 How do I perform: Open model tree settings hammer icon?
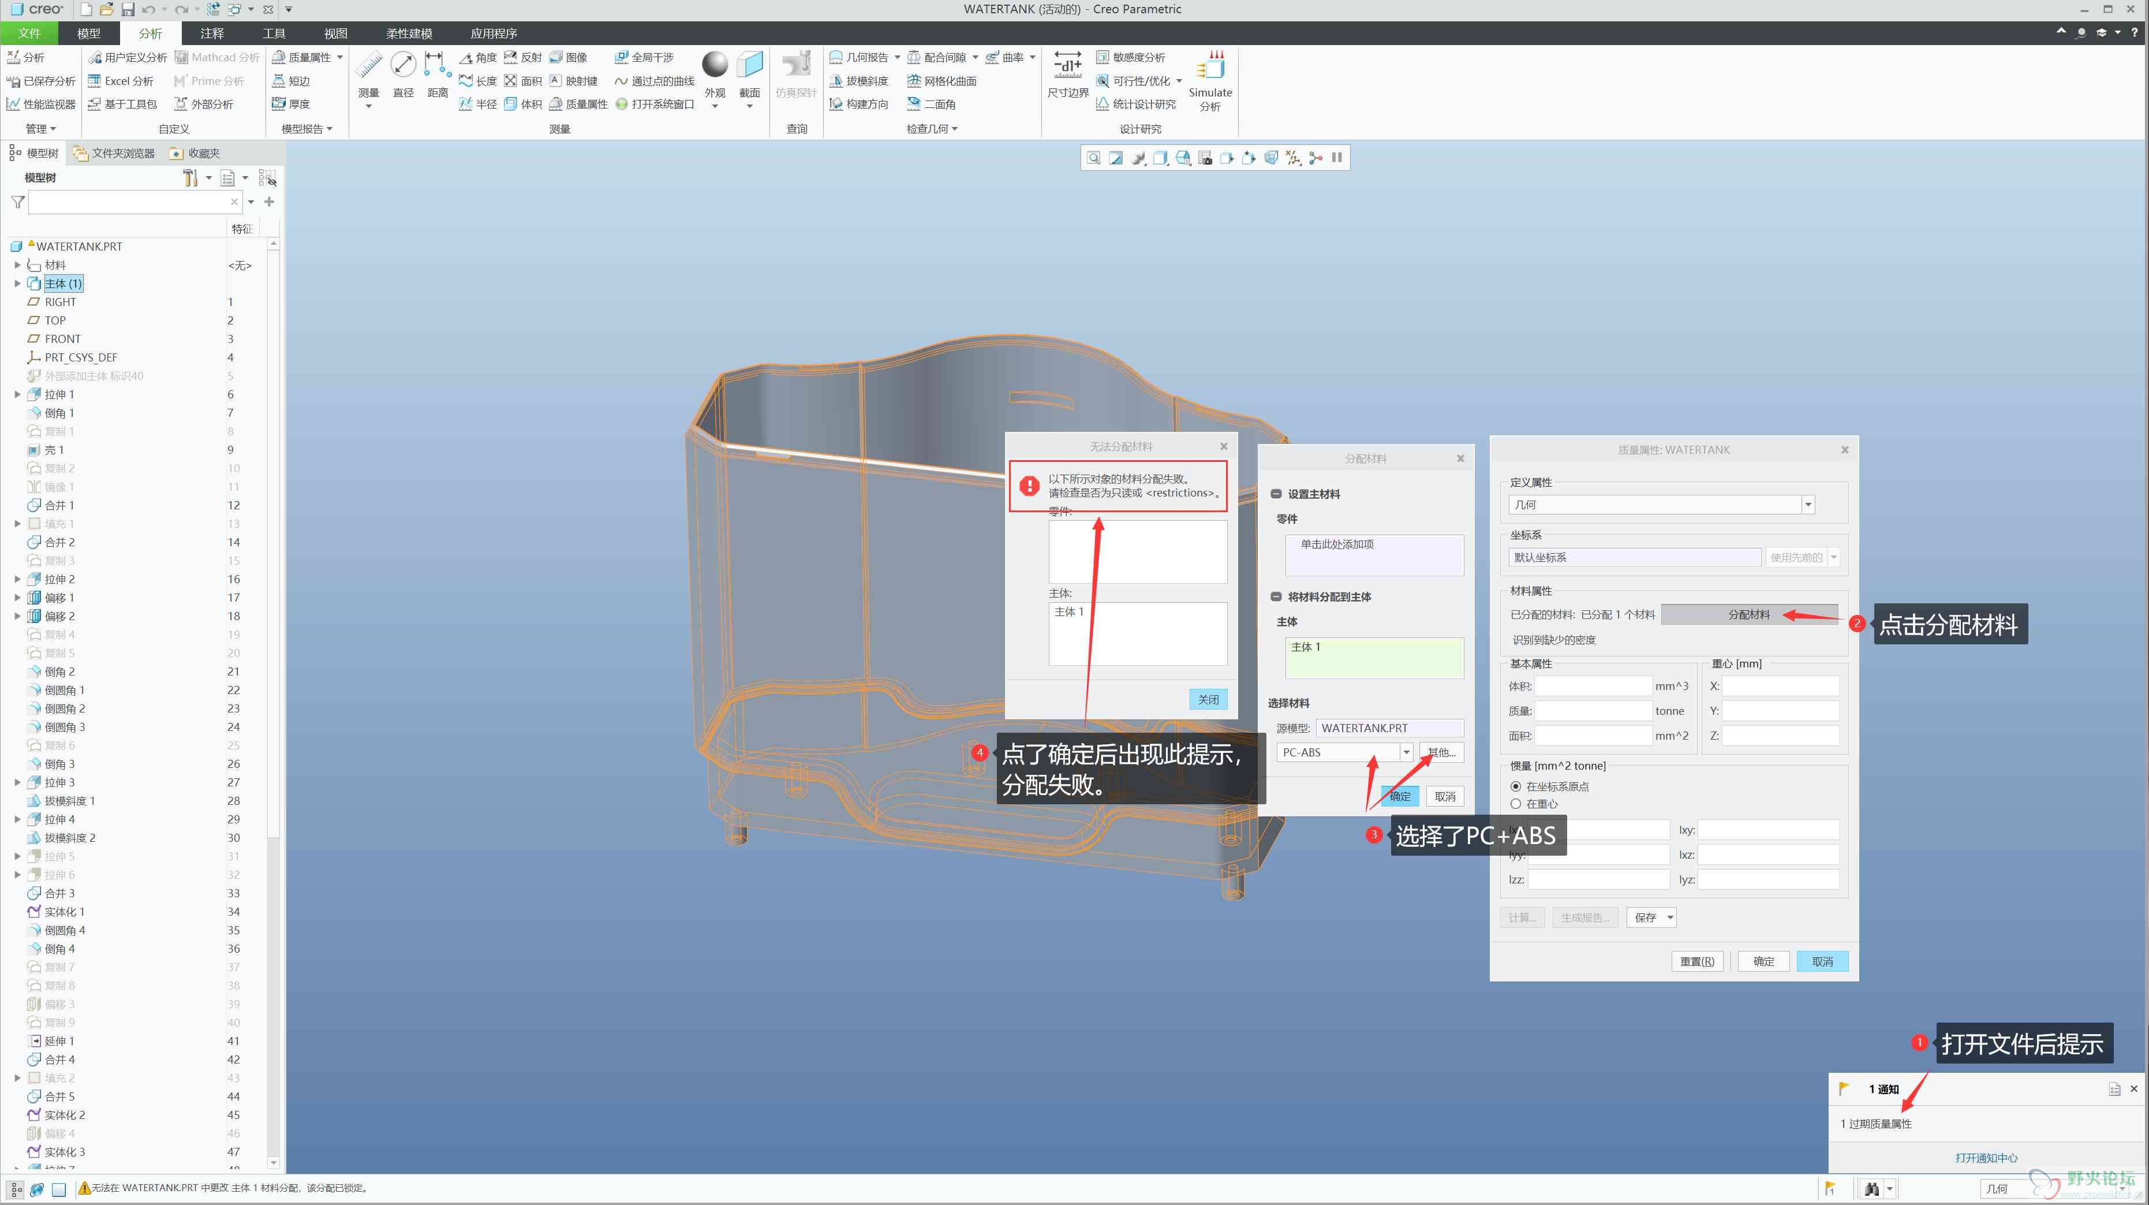click(190, 178)
